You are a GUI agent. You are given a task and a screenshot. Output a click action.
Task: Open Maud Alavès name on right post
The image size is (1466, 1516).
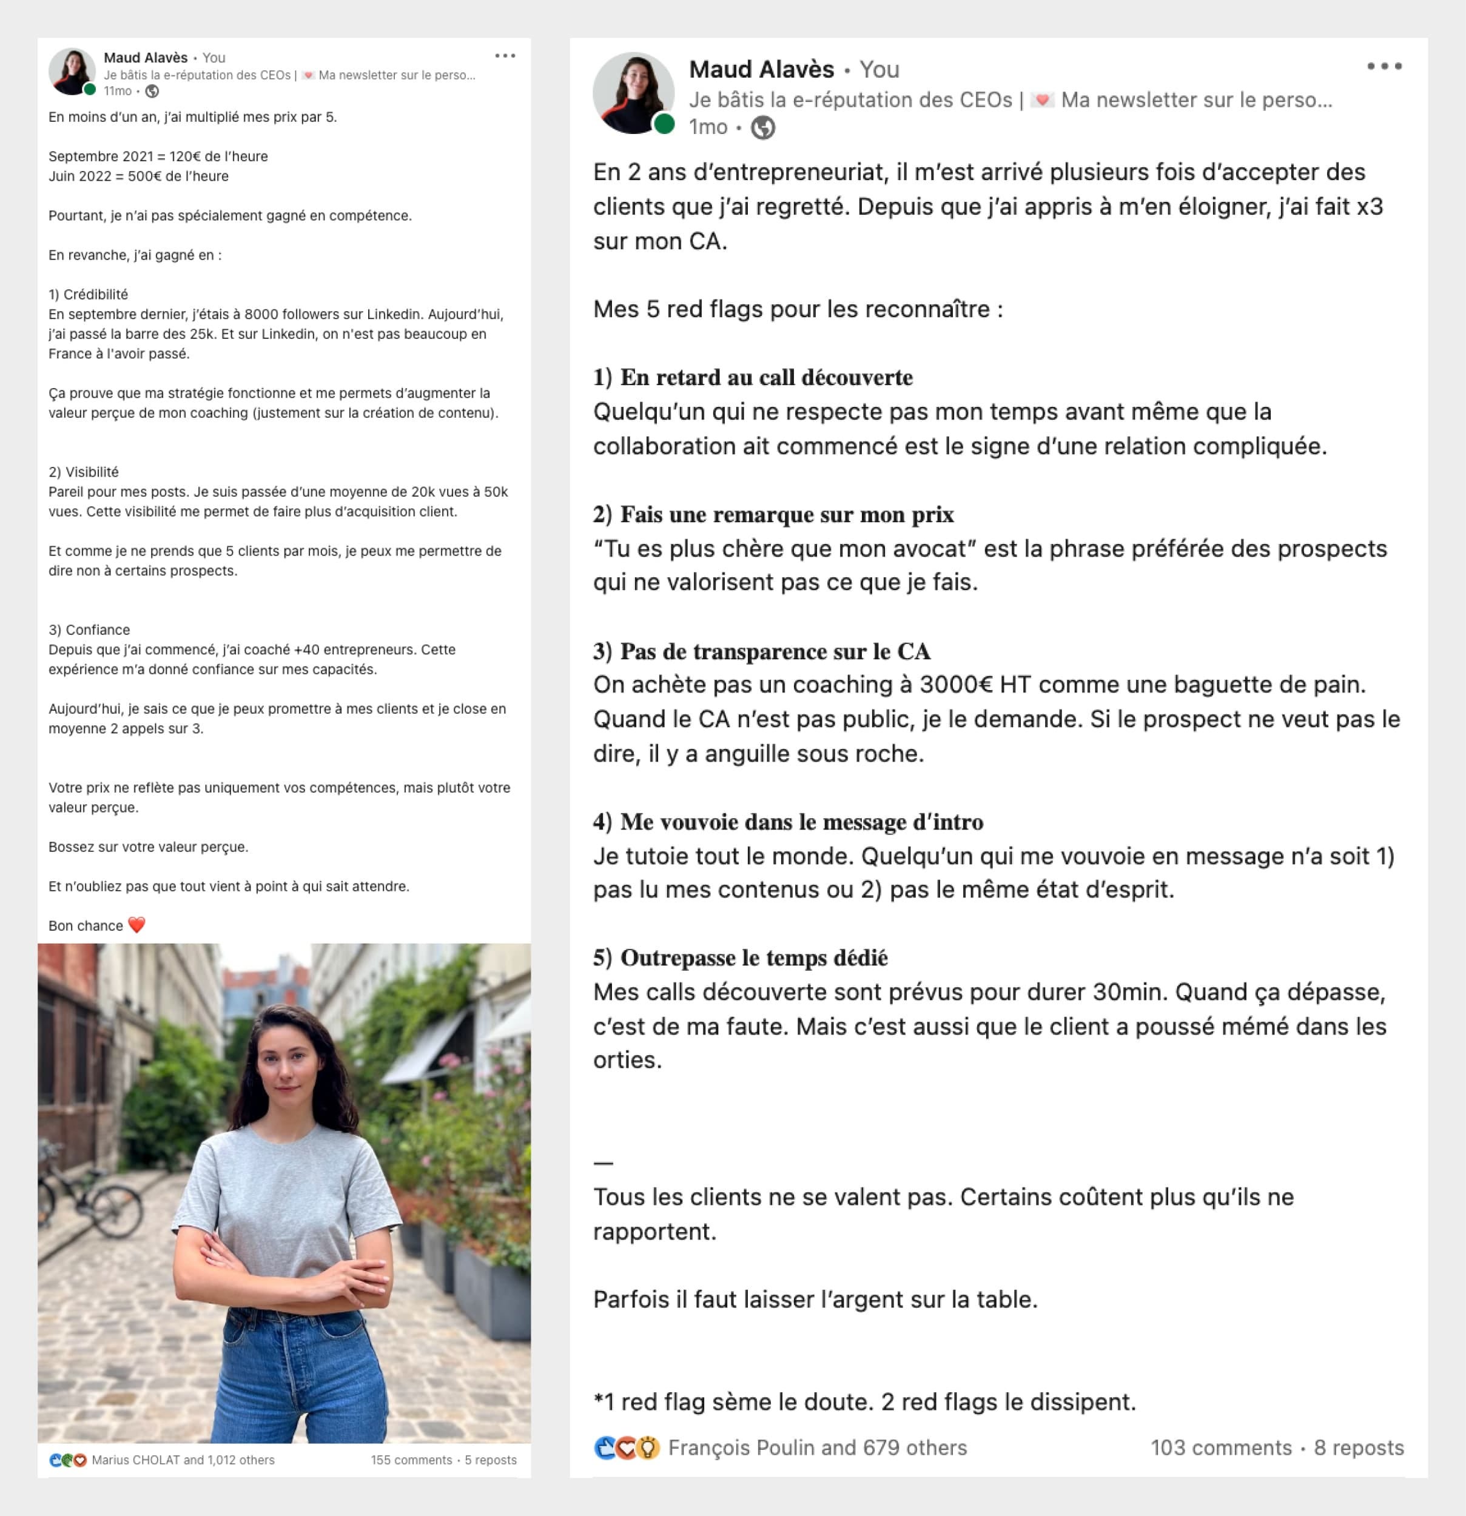tap(761, 70)
